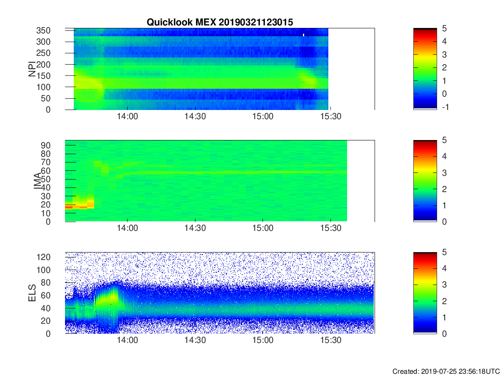Click the "14:30" time label under NPI plot
Screen dimensions: 500x375
tap(195, 117)
